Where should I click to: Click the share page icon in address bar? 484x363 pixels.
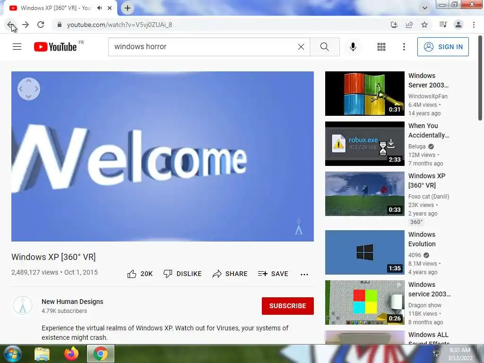(x=409, y=25)
